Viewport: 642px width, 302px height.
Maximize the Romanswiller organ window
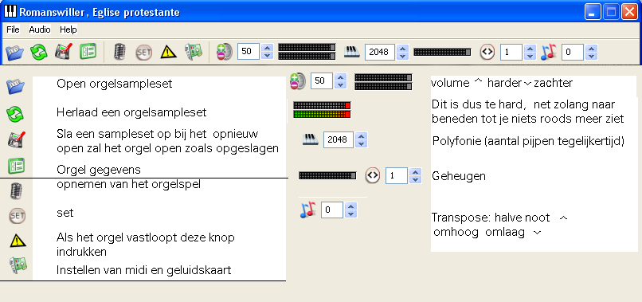click(x=611, y=12)
